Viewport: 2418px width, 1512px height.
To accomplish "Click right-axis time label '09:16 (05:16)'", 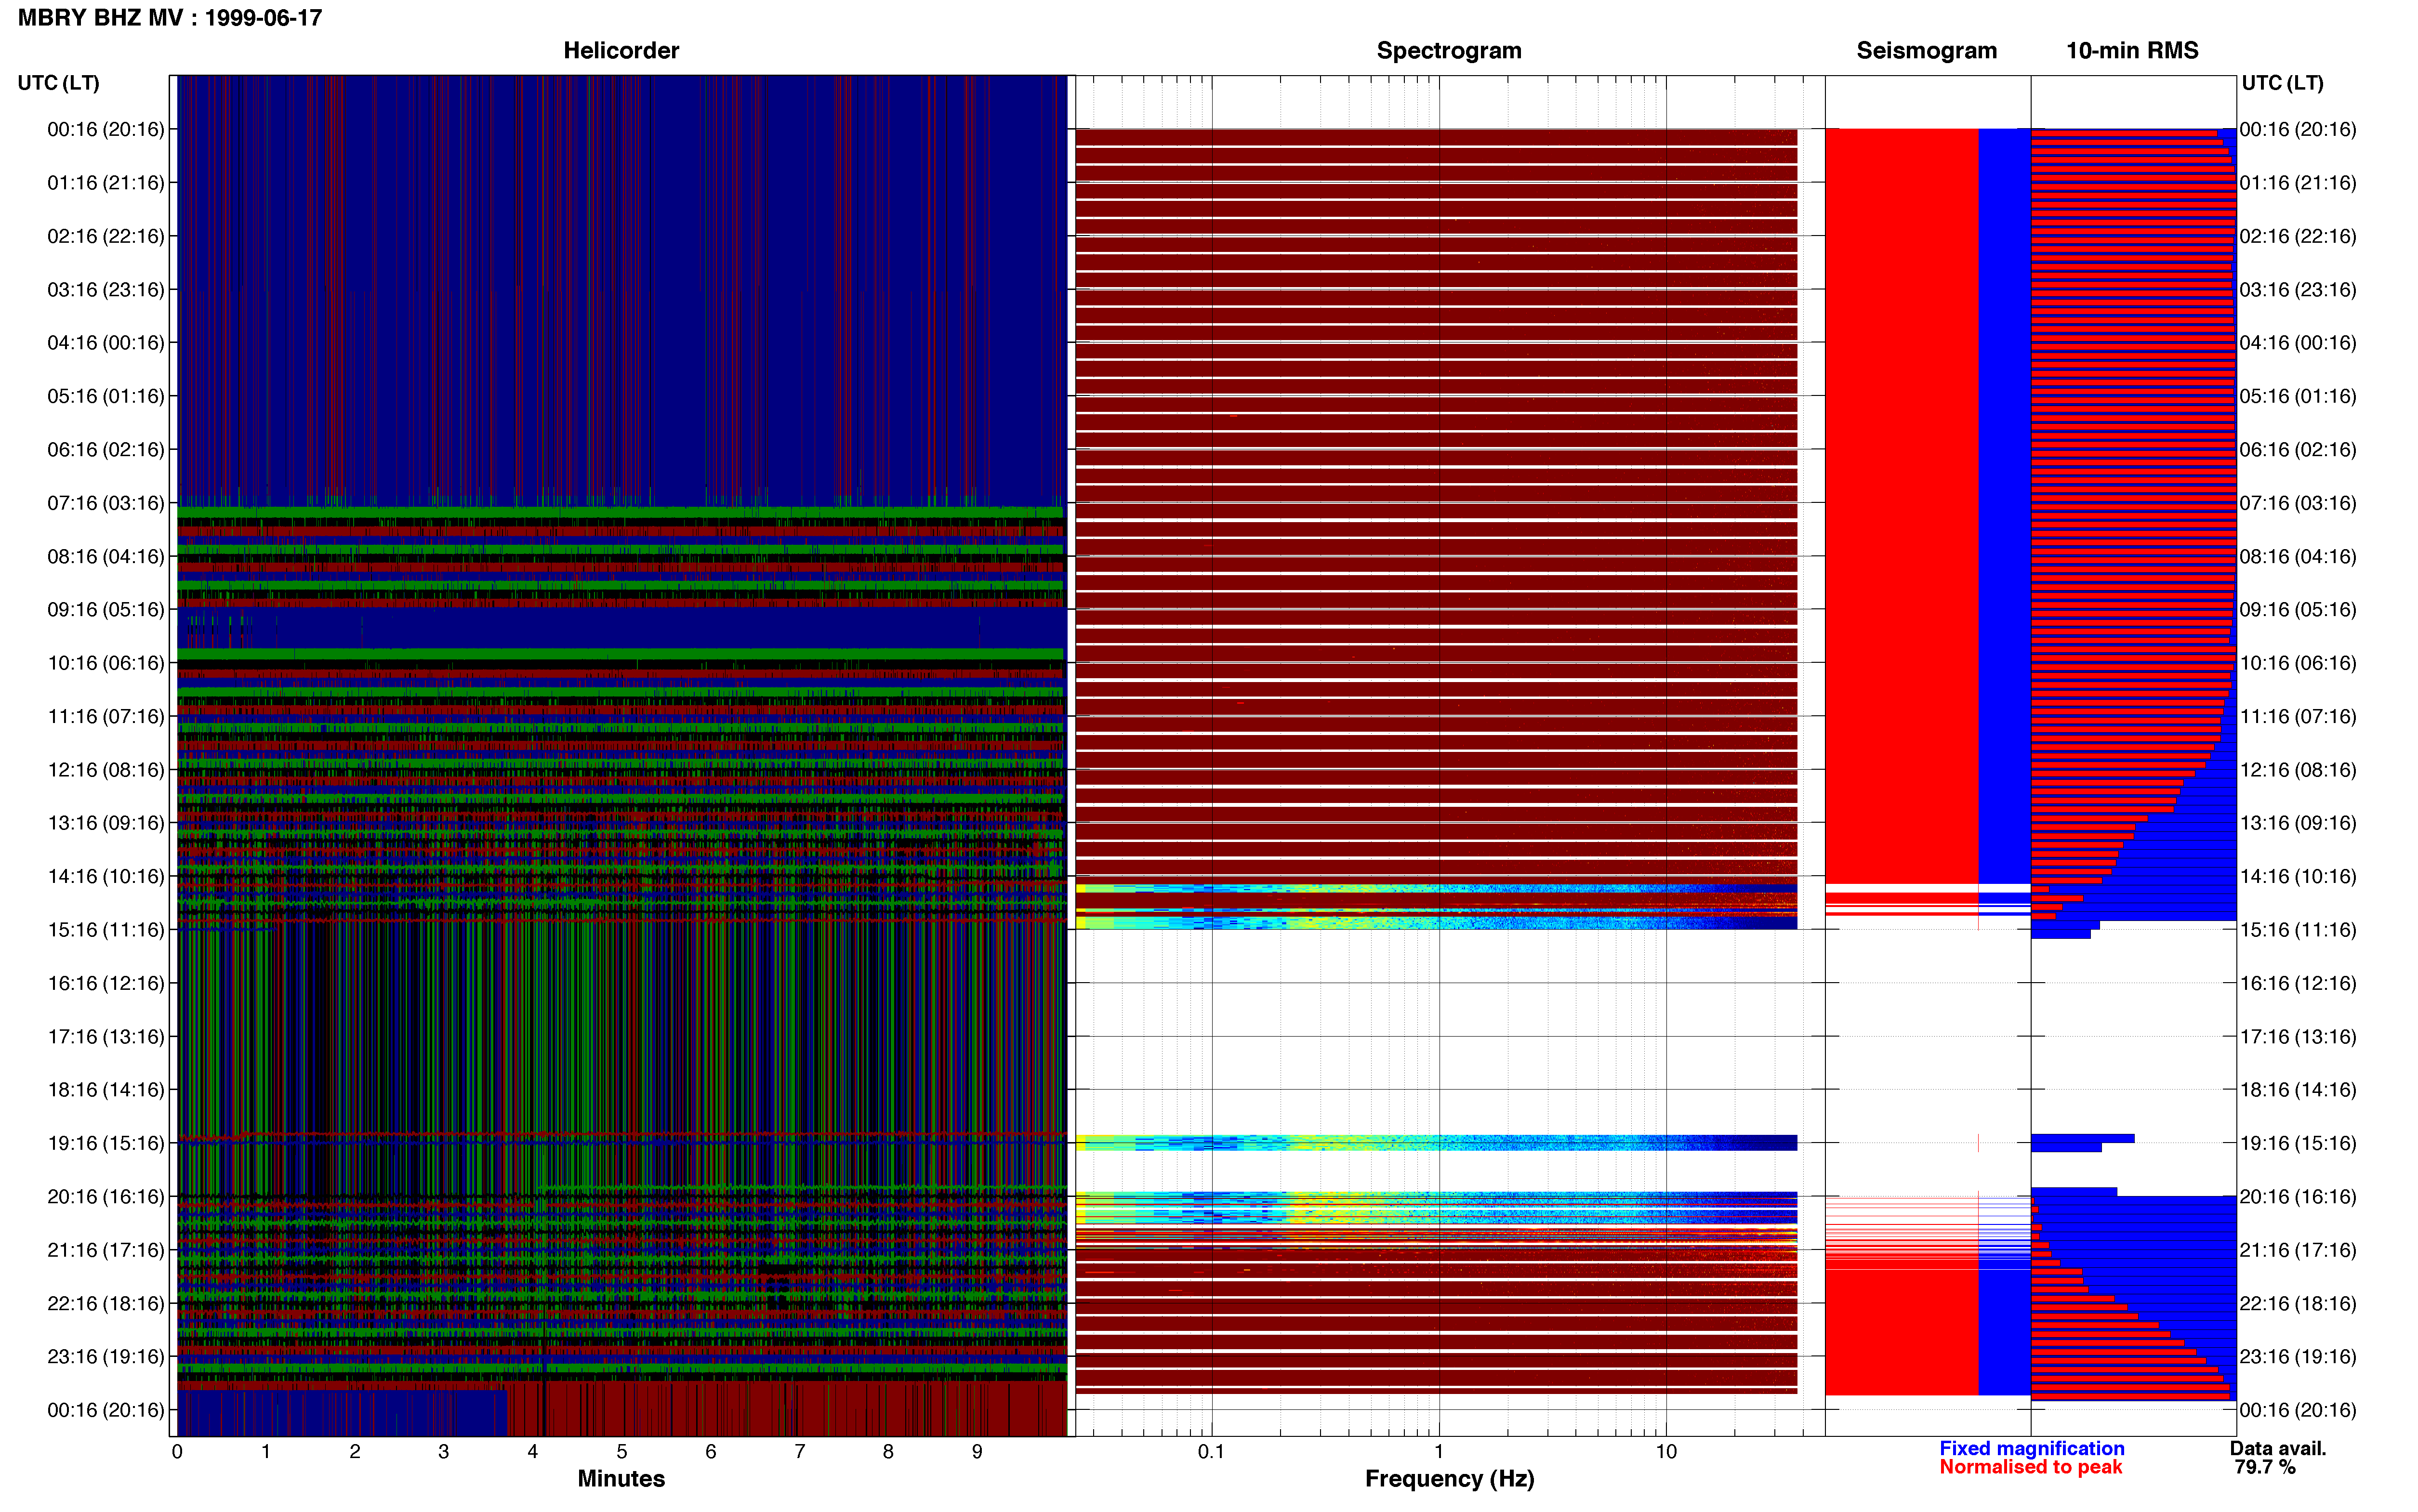I will (2298, 610).
